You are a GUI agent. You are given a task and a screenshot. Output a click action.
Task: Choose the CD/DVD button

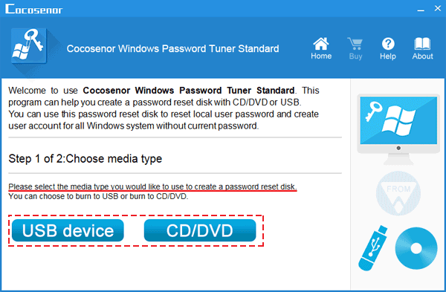coord(200,230)
